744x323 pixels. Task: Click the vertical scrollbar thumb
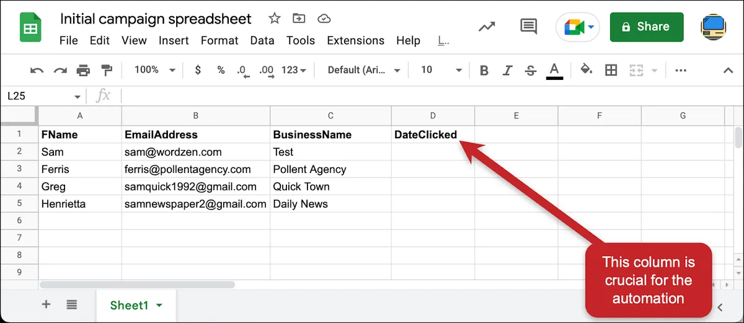tap(738, 137)
